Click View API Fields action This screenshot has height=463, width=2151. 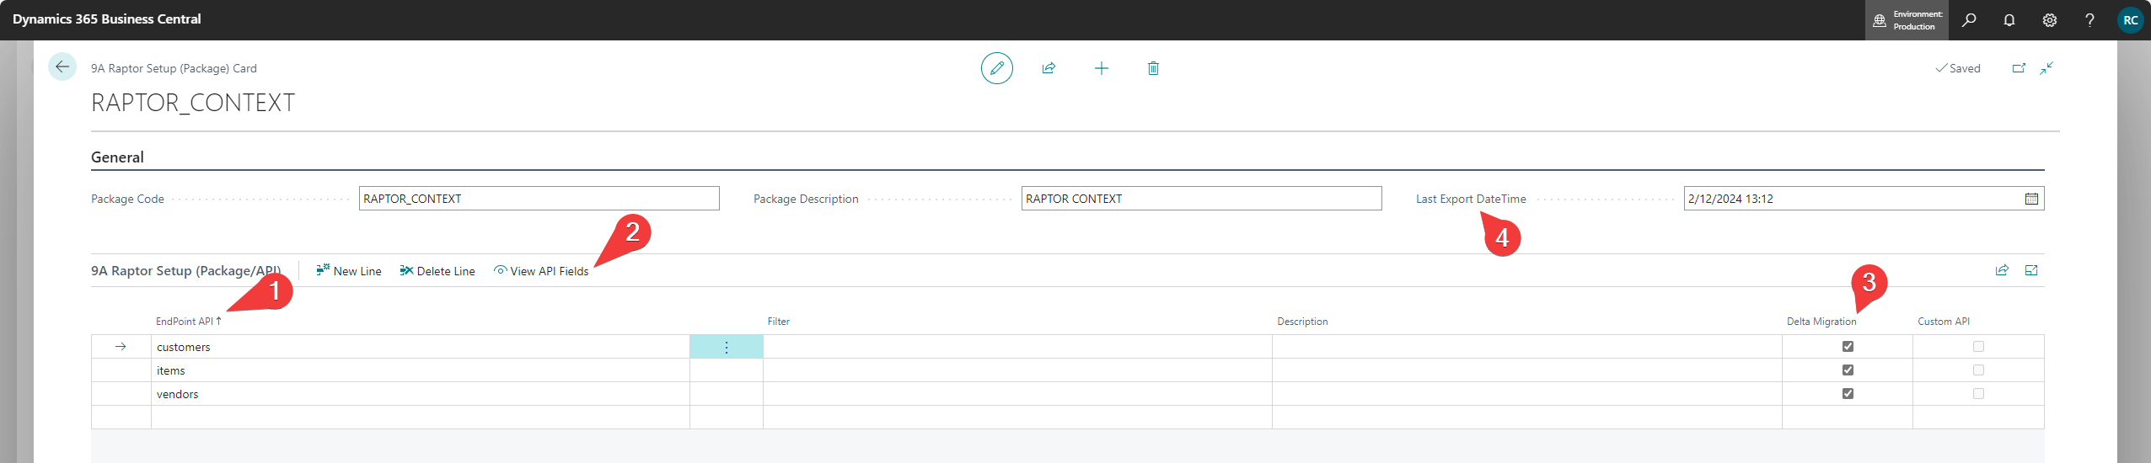(x=541, y=271)
